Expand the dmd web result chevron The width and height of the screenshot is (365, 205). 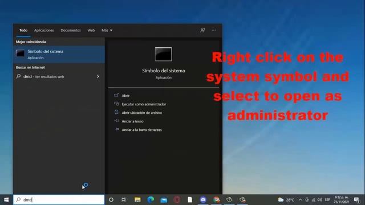(98, 76)
